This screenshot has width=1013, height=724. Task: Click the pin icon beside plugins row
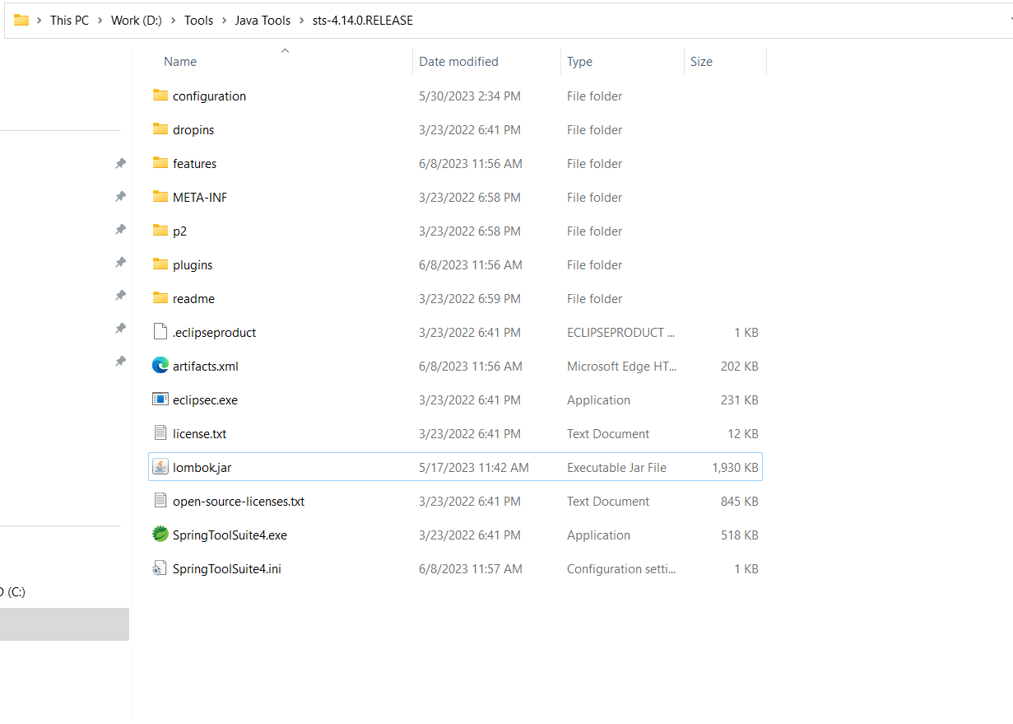pyautogui.click(x=120, y=263)
